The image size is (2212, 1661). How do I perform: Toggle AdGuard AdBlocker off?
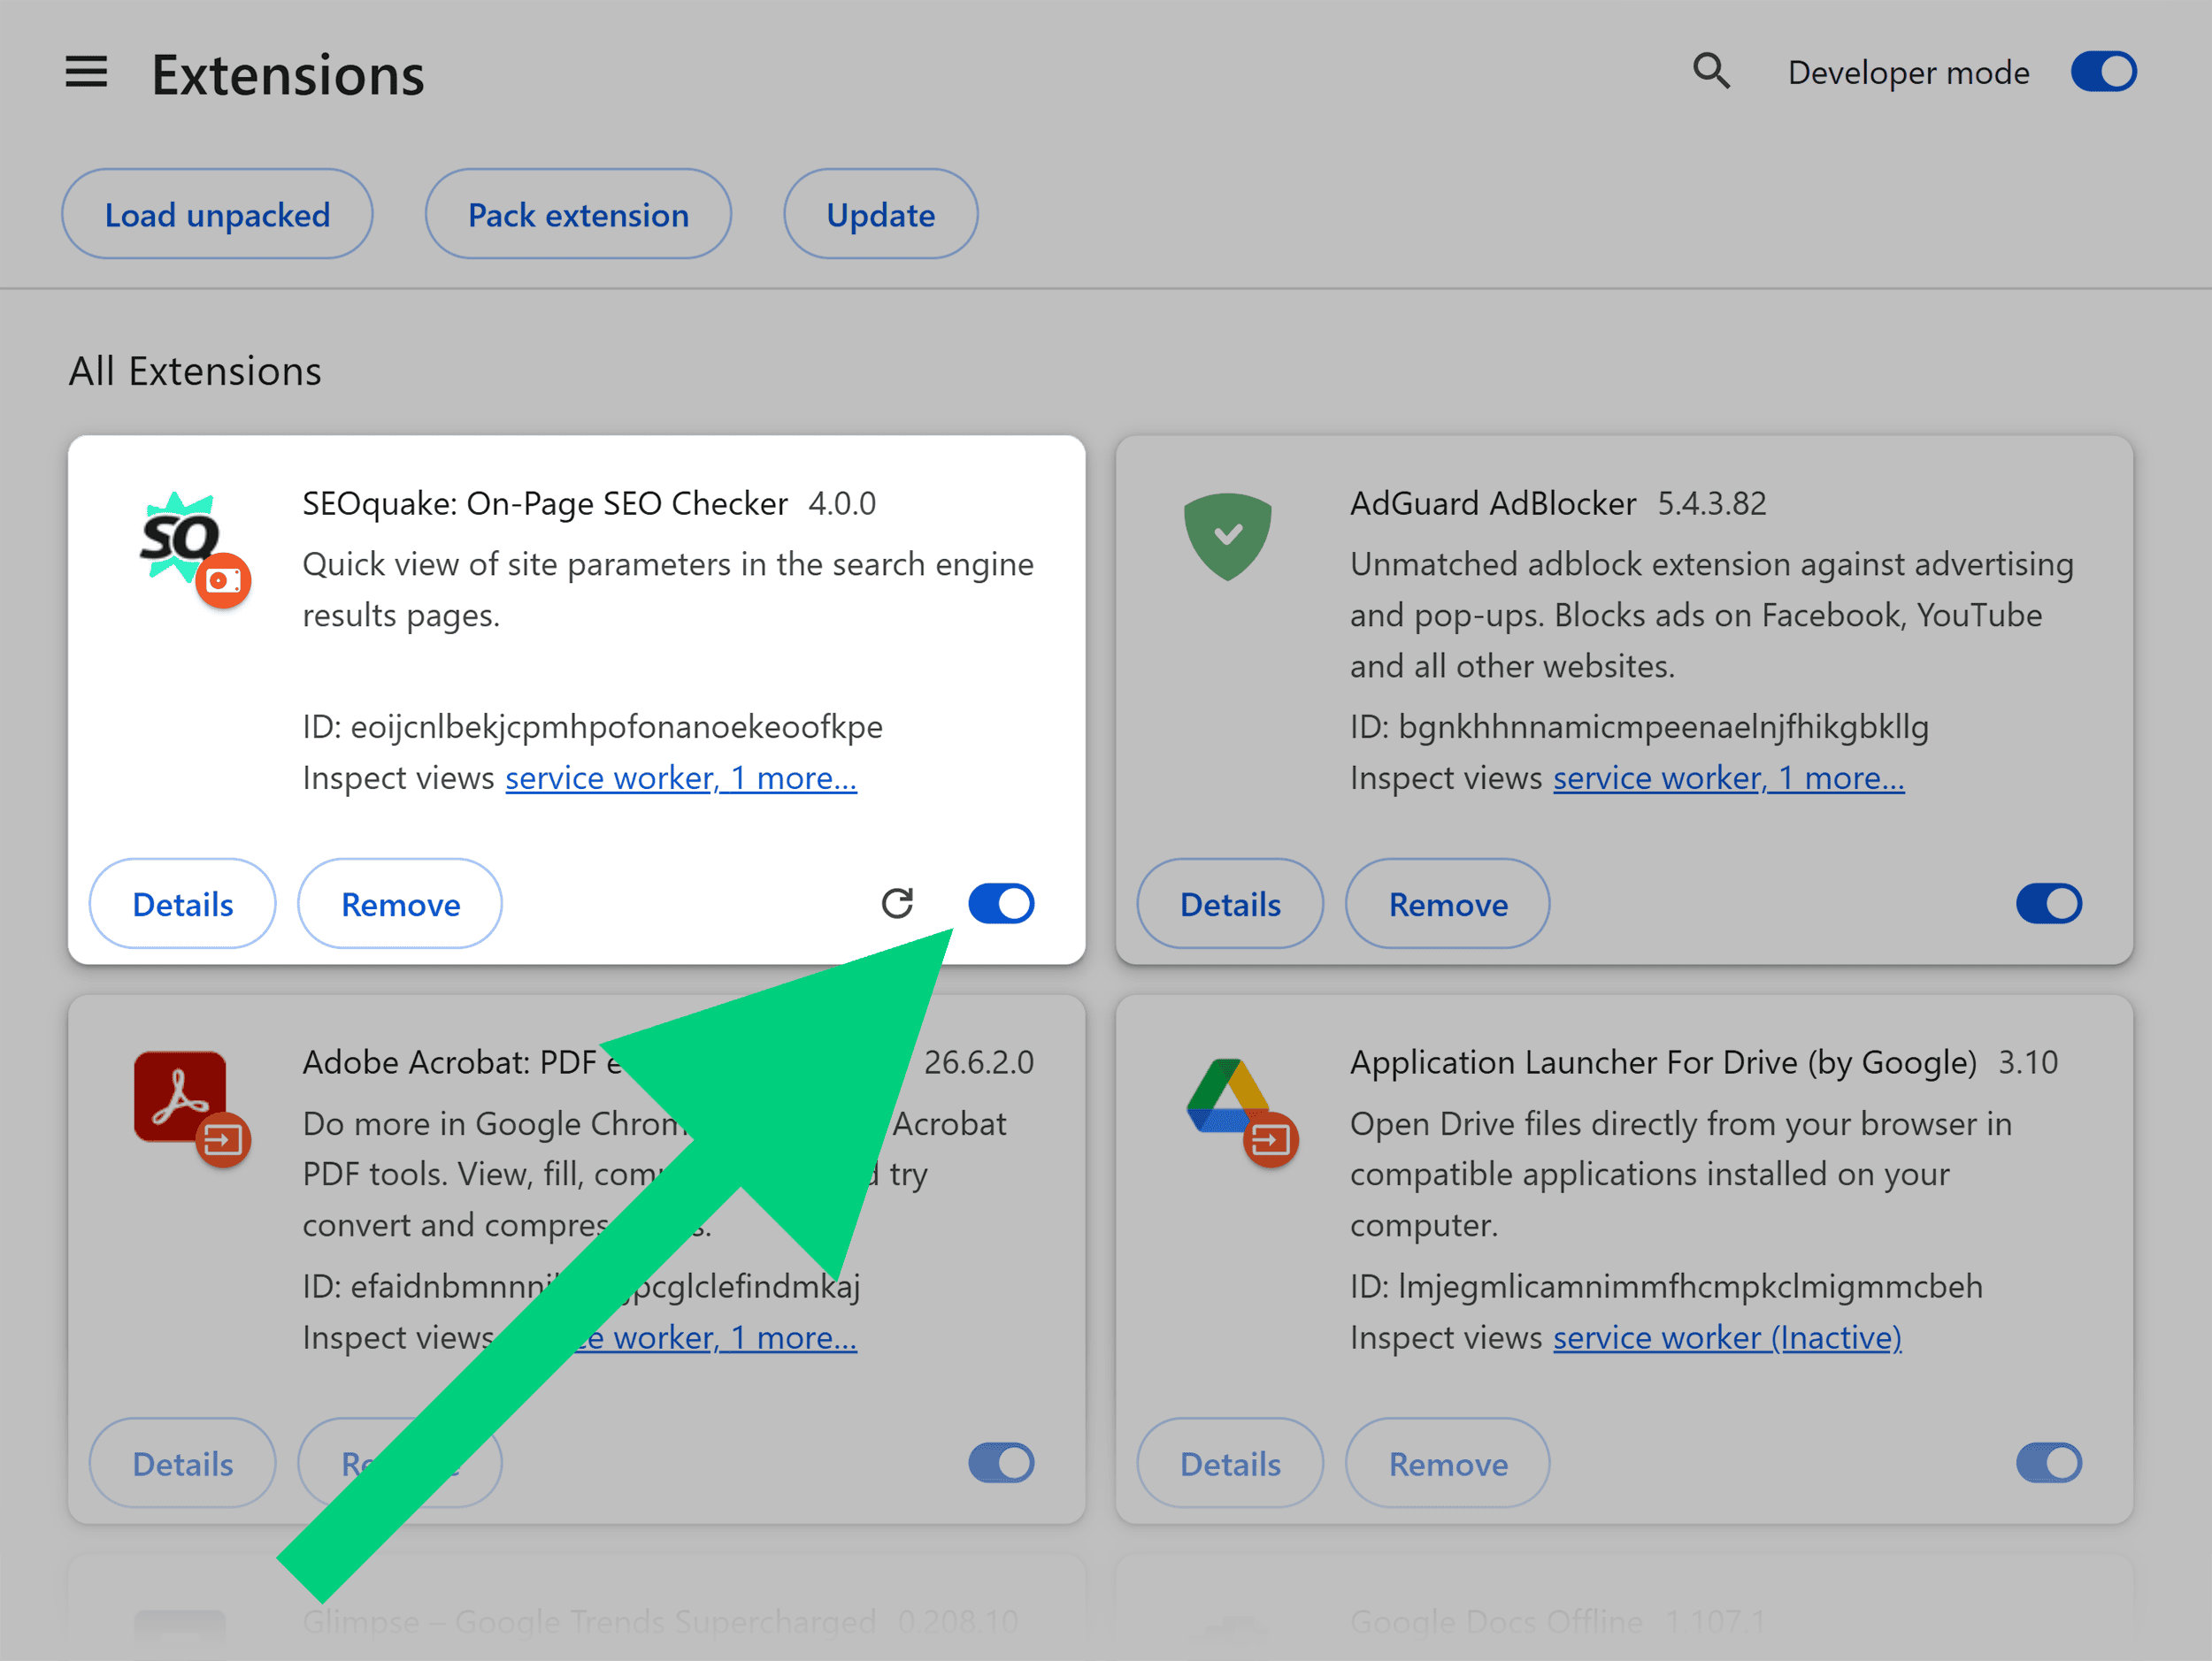click(2049, 903)
